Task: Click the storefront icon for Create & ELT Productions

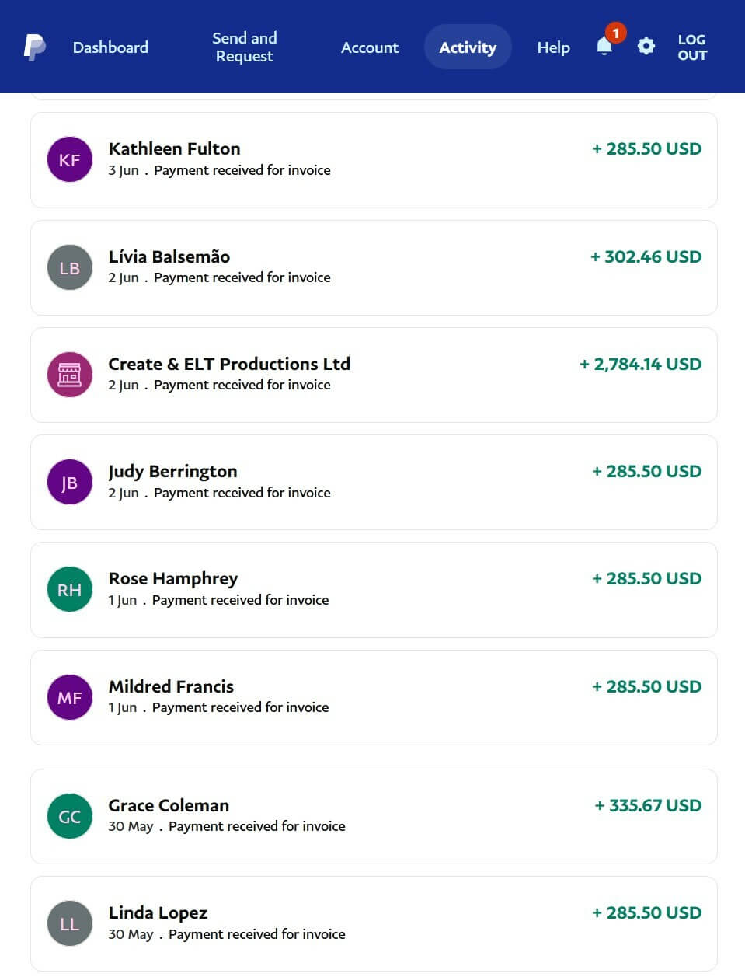Action: [70, 375]
